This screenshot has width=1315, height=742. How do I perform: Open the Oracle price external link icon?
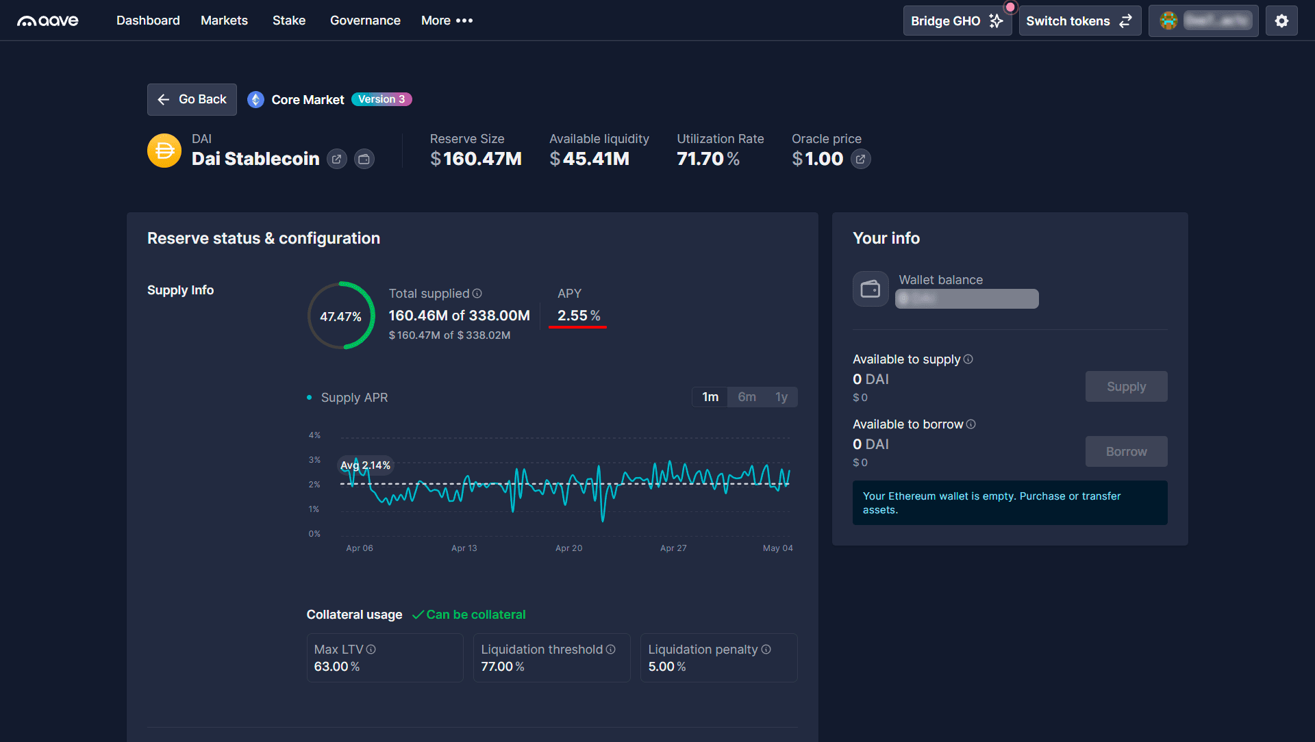pos(860,159)
